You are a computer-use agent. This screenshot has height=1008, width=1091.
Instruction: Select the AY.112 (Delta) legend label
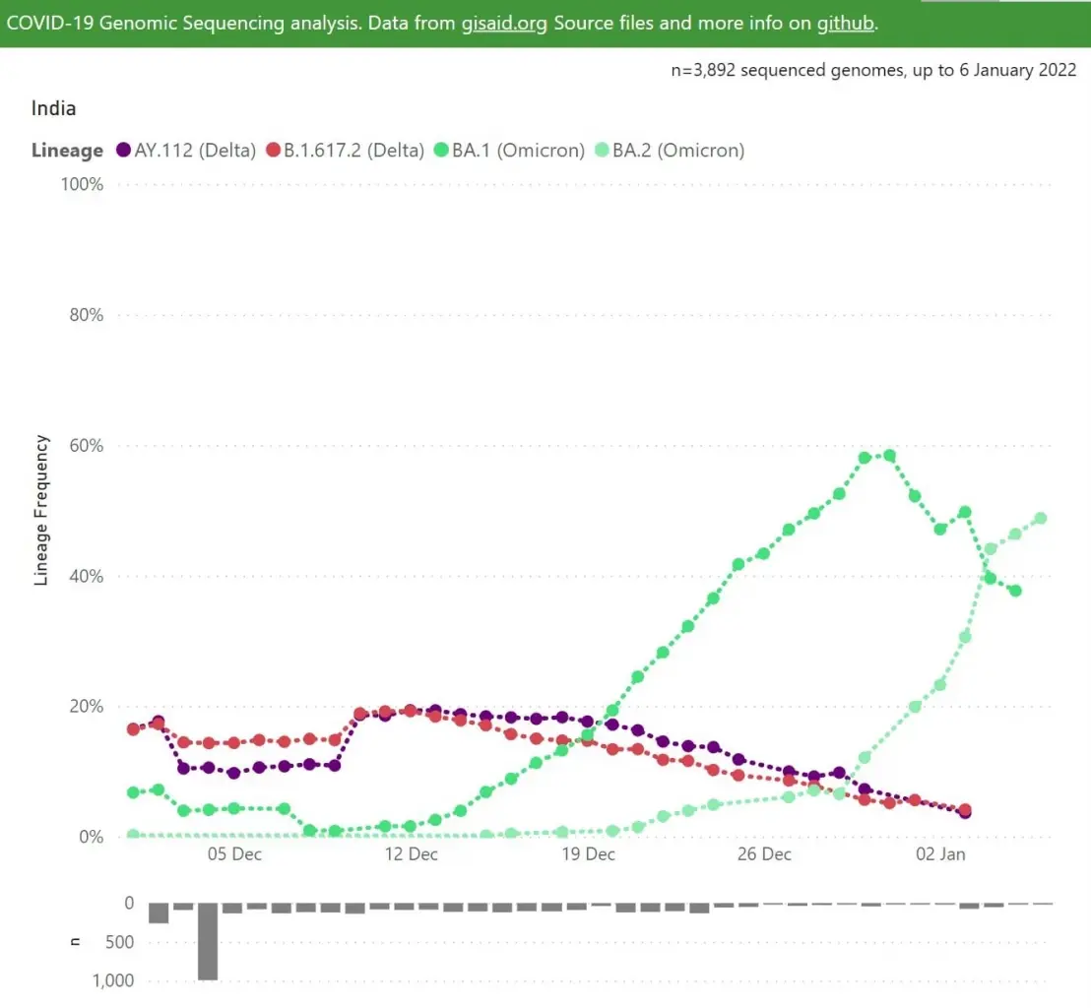195,151
